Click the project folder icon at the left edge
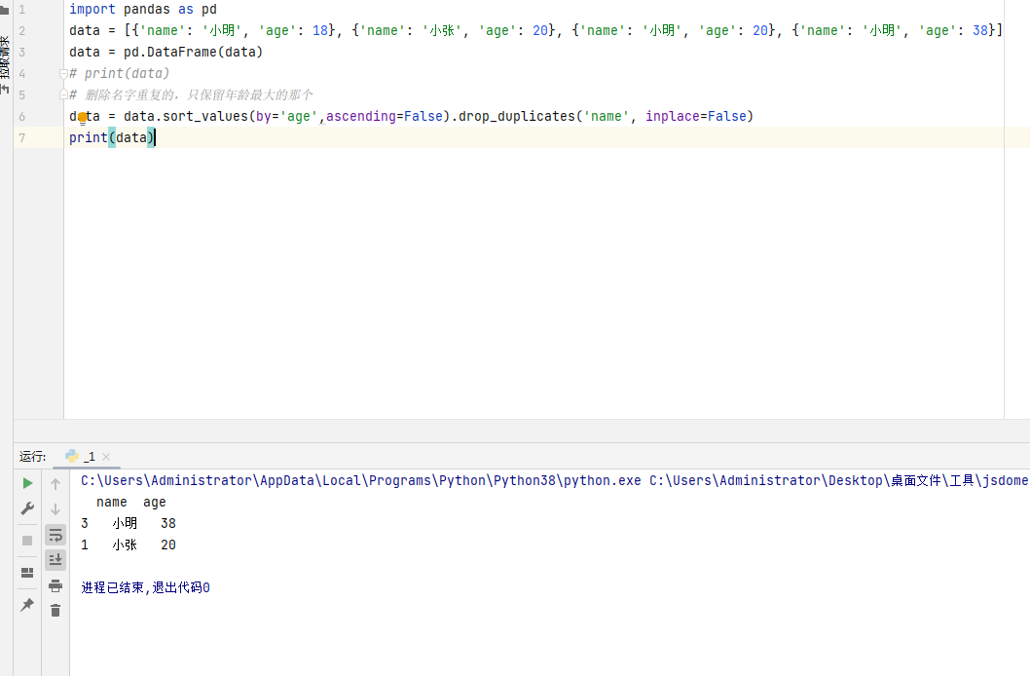Screen dimensions: 1030x676 point(4,9)
